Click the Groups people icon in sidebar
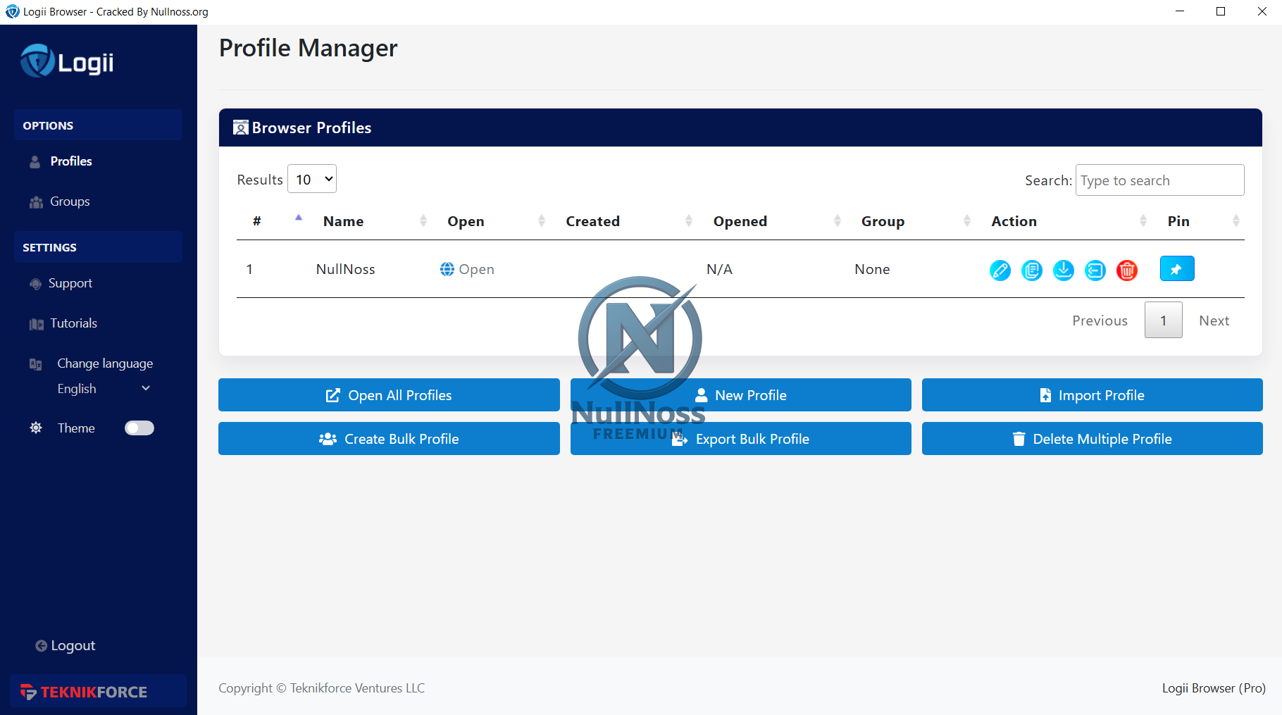 [x=36, y=202]
